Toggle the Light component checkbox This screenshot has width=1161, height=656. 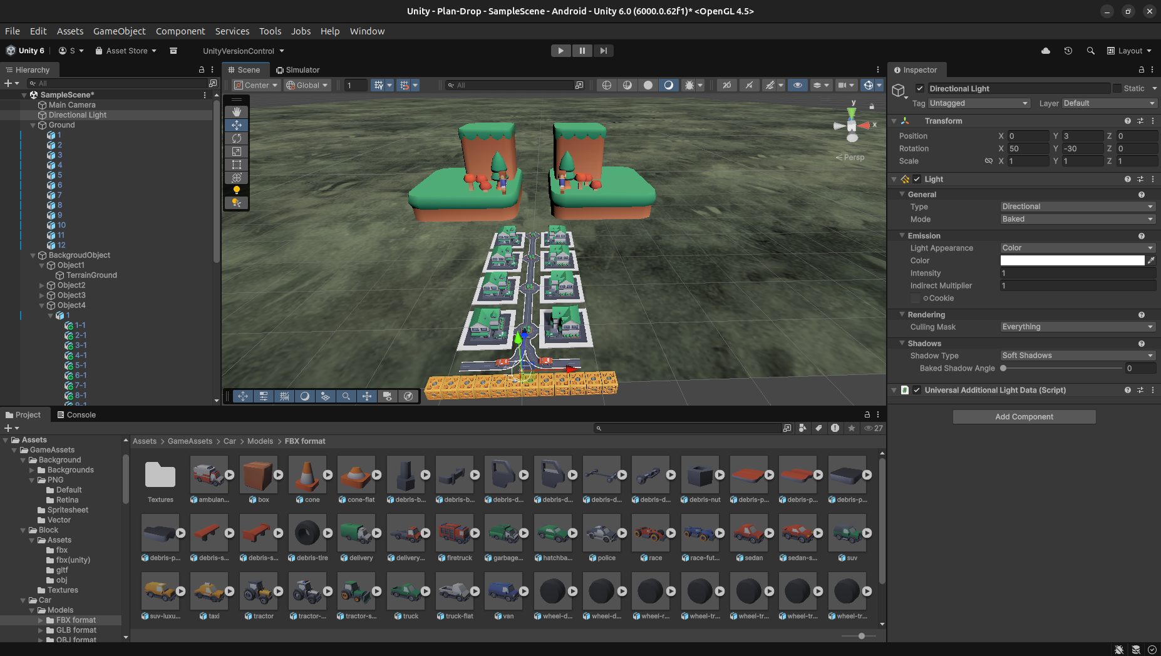coord(917,179)
